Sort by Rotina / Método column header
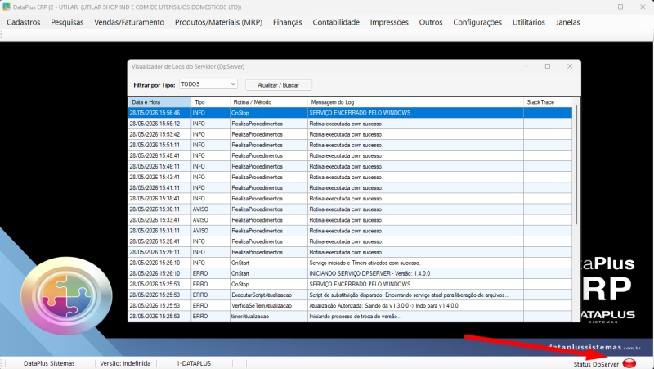The height and width of the screenshot is (369, 654). 269,101
